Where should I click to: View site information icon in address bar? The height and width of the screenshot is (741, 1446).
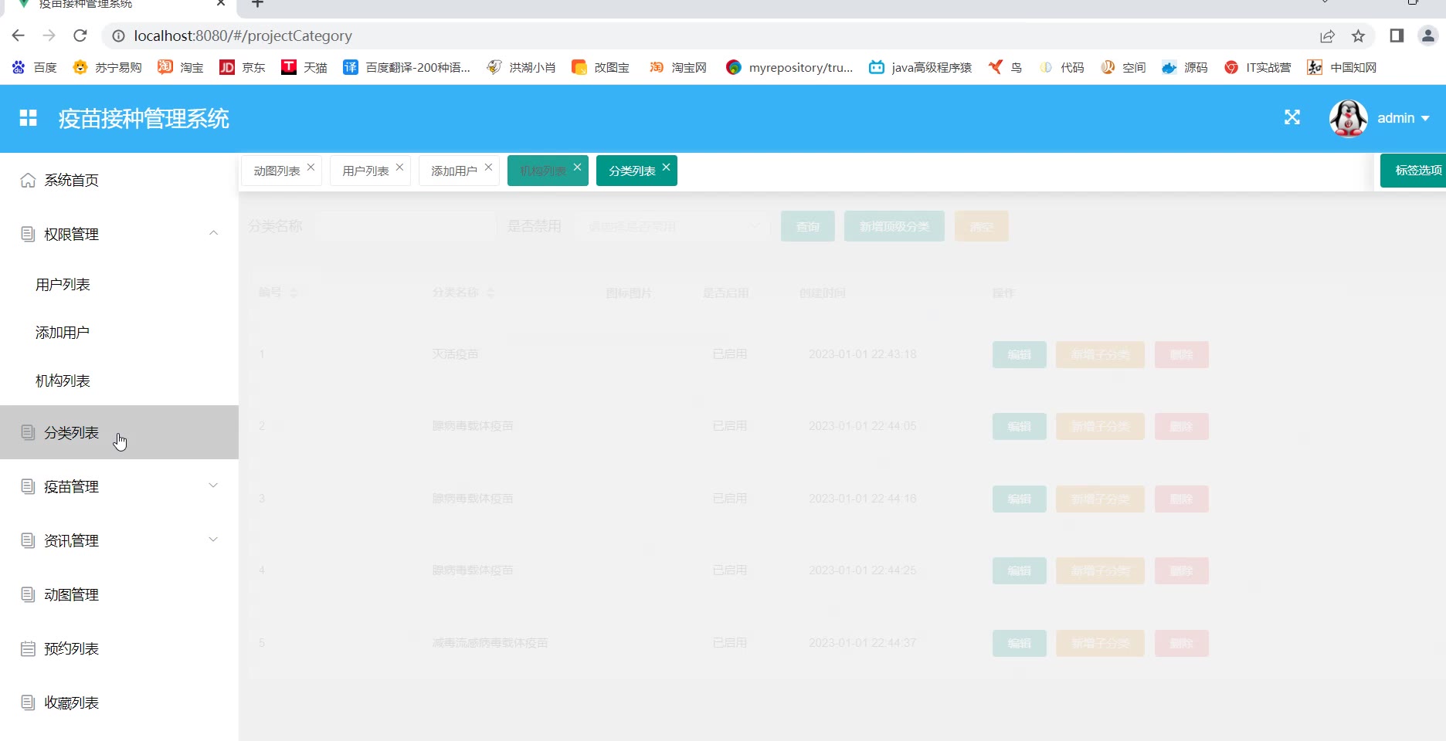point(118,36)
